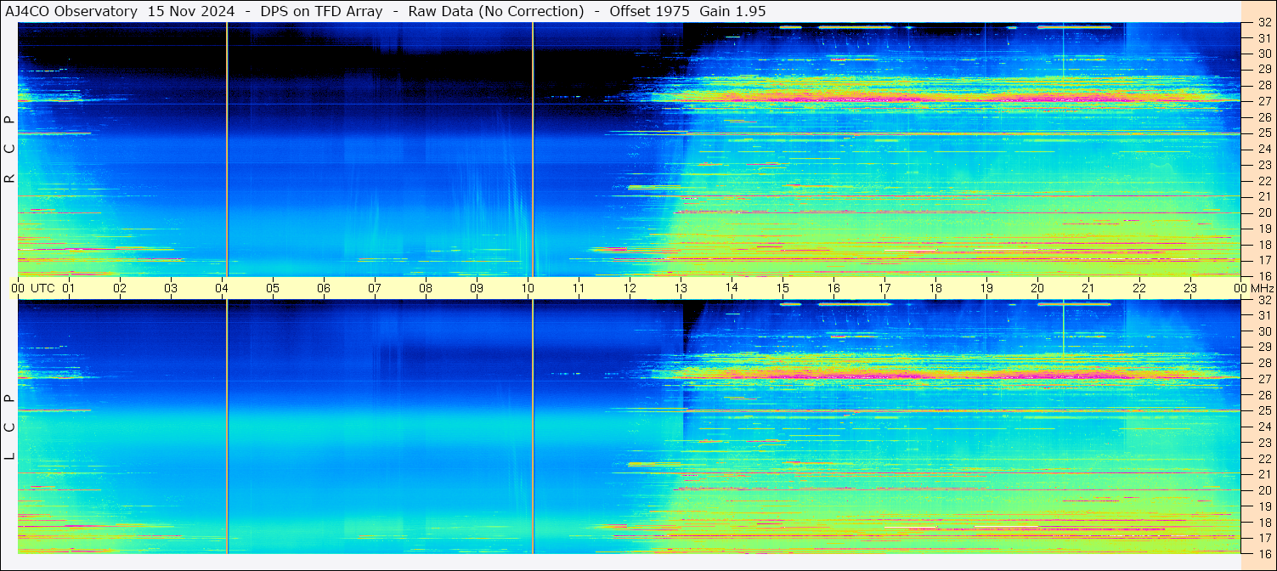1277x571 pixels.
Task: Click the 23 UTC time label
Action: [x=1190, y=288]
